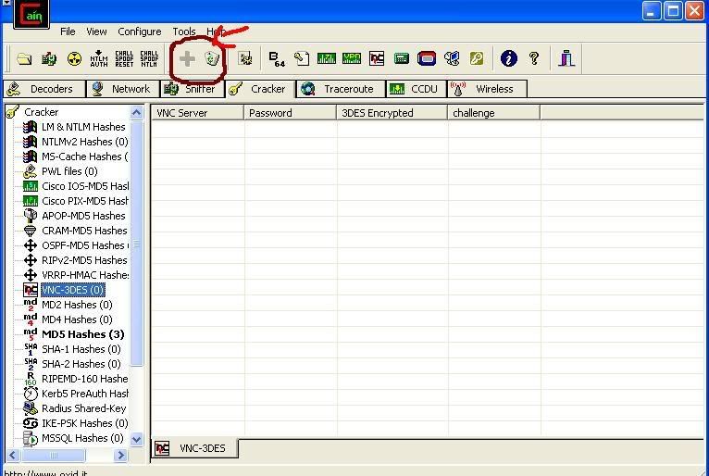Click the exit door icon in toolbar
The width and height of the screenshot is (709, 476).
click(x=566, y=58)
